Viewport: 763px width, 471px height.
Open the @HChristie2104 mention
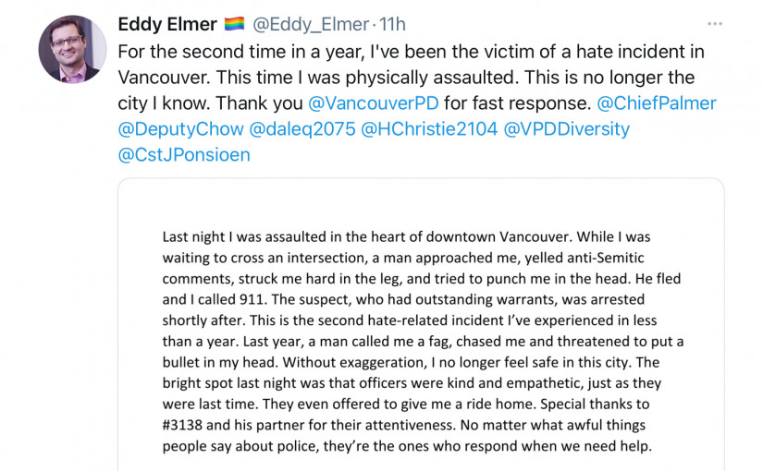click(x=428, y=129)
